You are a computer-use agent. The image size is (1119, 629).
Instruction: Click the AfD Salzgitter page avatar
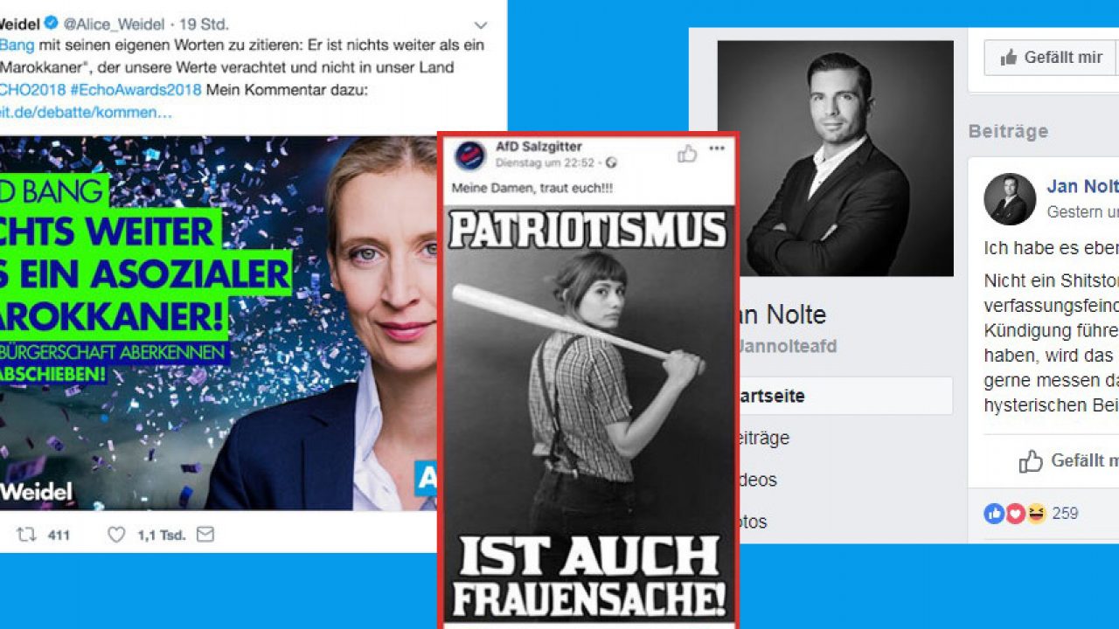pyautogui.click(x=470, y=155)
